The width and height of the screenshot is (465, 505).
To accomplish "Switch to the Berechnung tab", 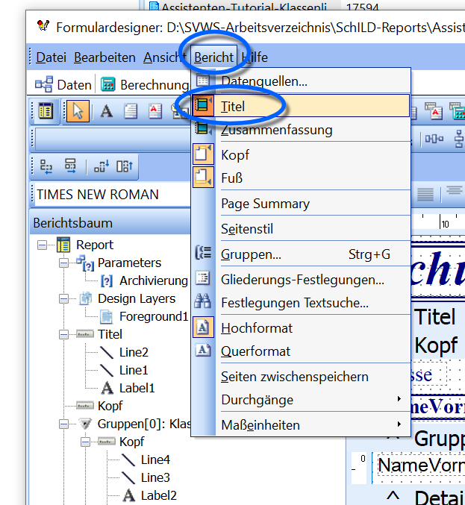I will pyautogui.click(x=144, y=85).
